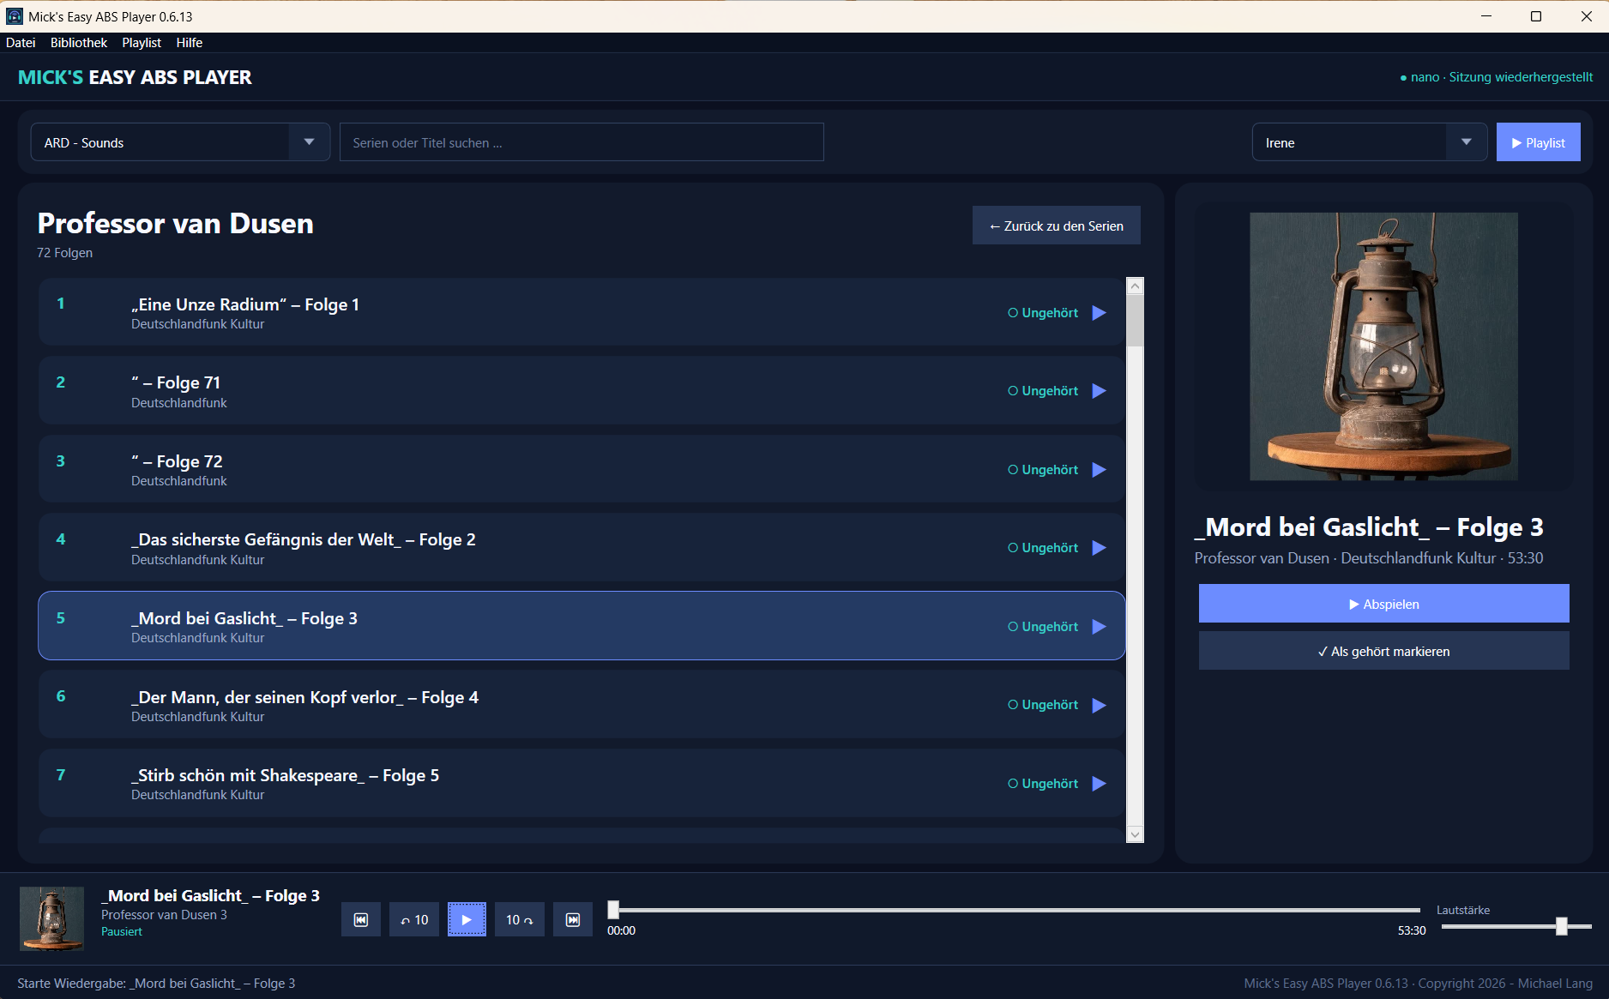Toggle Ungehört status for 'Folge 71'
The width and height of the screenshot is (1609, 999).
pos(1043,391)
